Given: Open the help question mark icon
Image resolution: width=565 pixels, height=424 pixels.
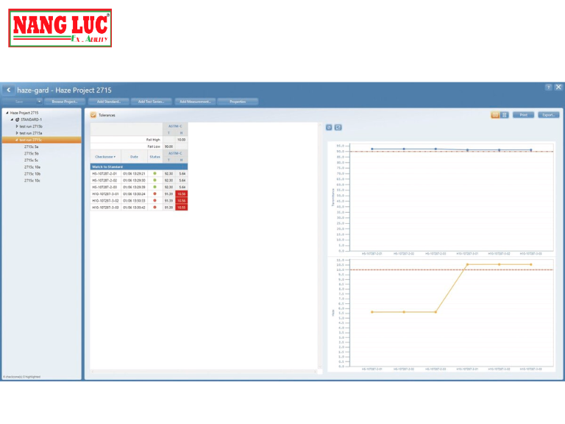Looking at the screenshot, I should click(548, 88).
